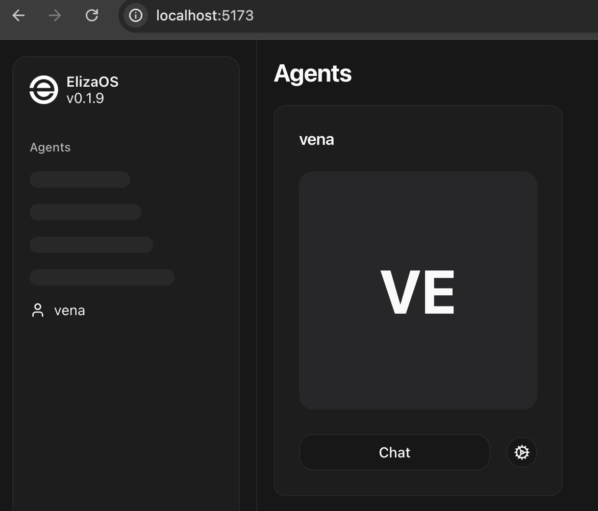Screen dimensions: 598x511
Task: Click the first loading placeholder bar
Action: point(80,180)
